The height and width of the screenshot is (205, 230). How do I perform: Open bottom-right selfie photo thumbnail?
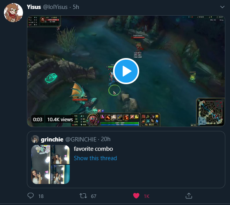click(60, 174)
